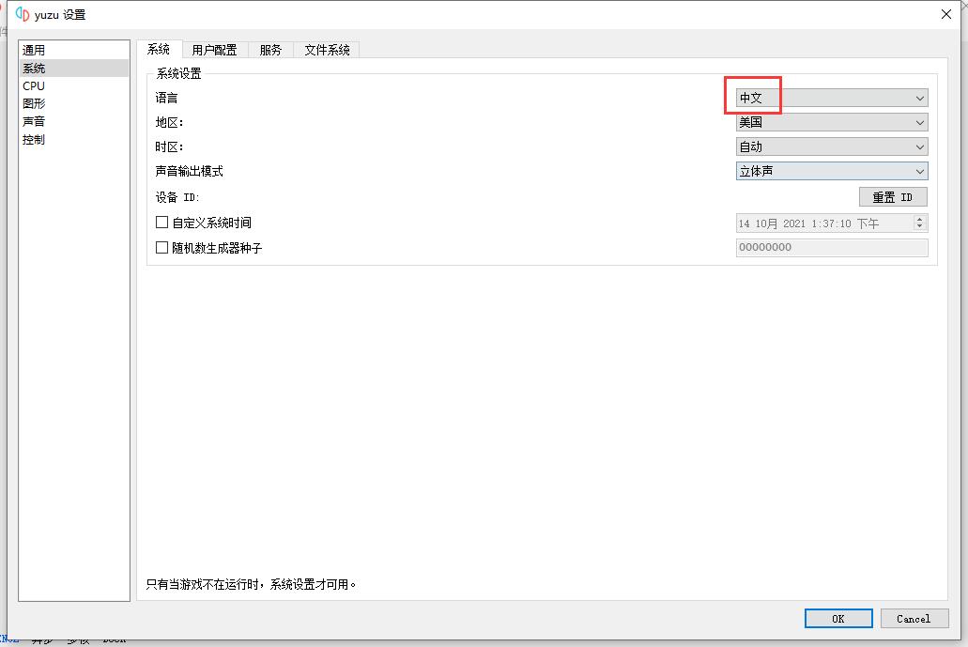Toggle the 随机数生成器种子 checkbox
This screenshot has width=968, height=647.
pyautogui.click(x=161, y=248)
